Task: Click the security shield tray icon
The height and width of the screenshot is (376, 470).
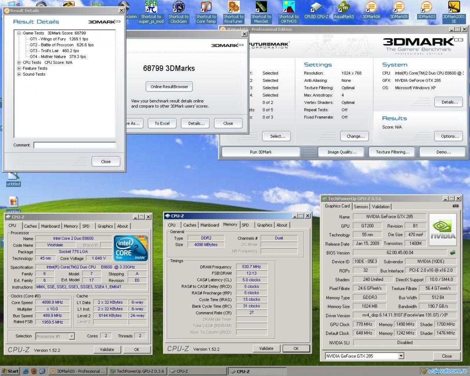Action: (423, 371)
